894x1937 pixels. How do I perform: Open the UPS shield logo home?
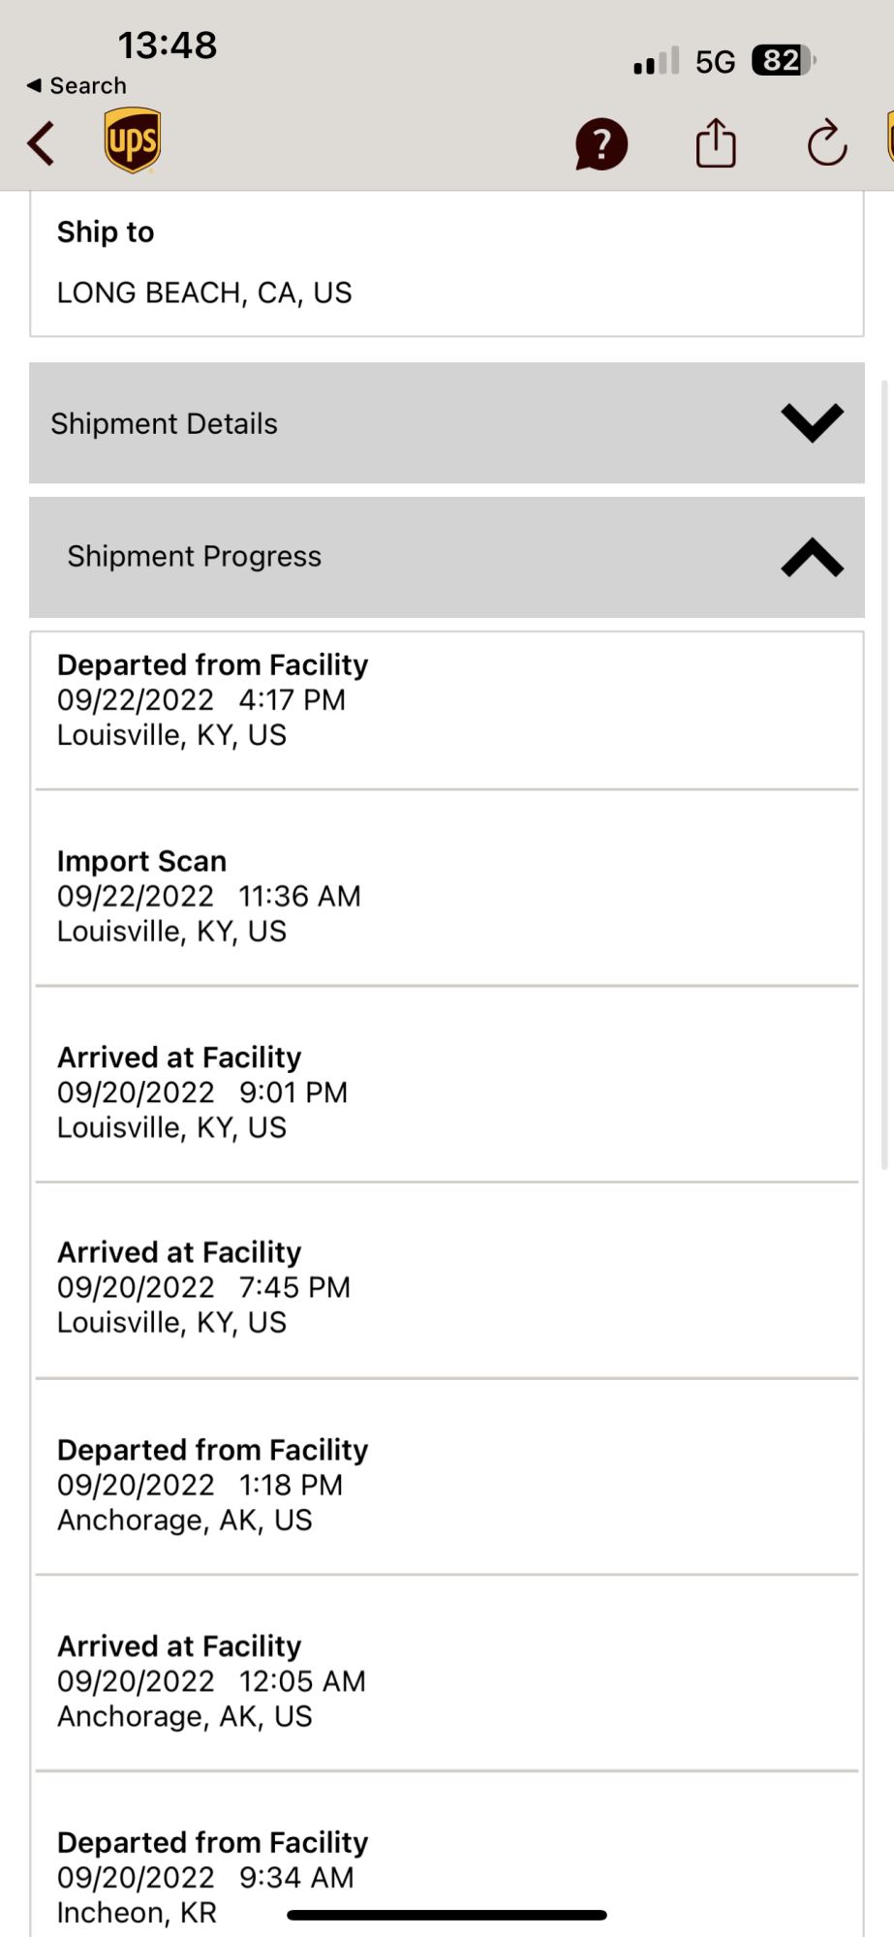(133, 140)
